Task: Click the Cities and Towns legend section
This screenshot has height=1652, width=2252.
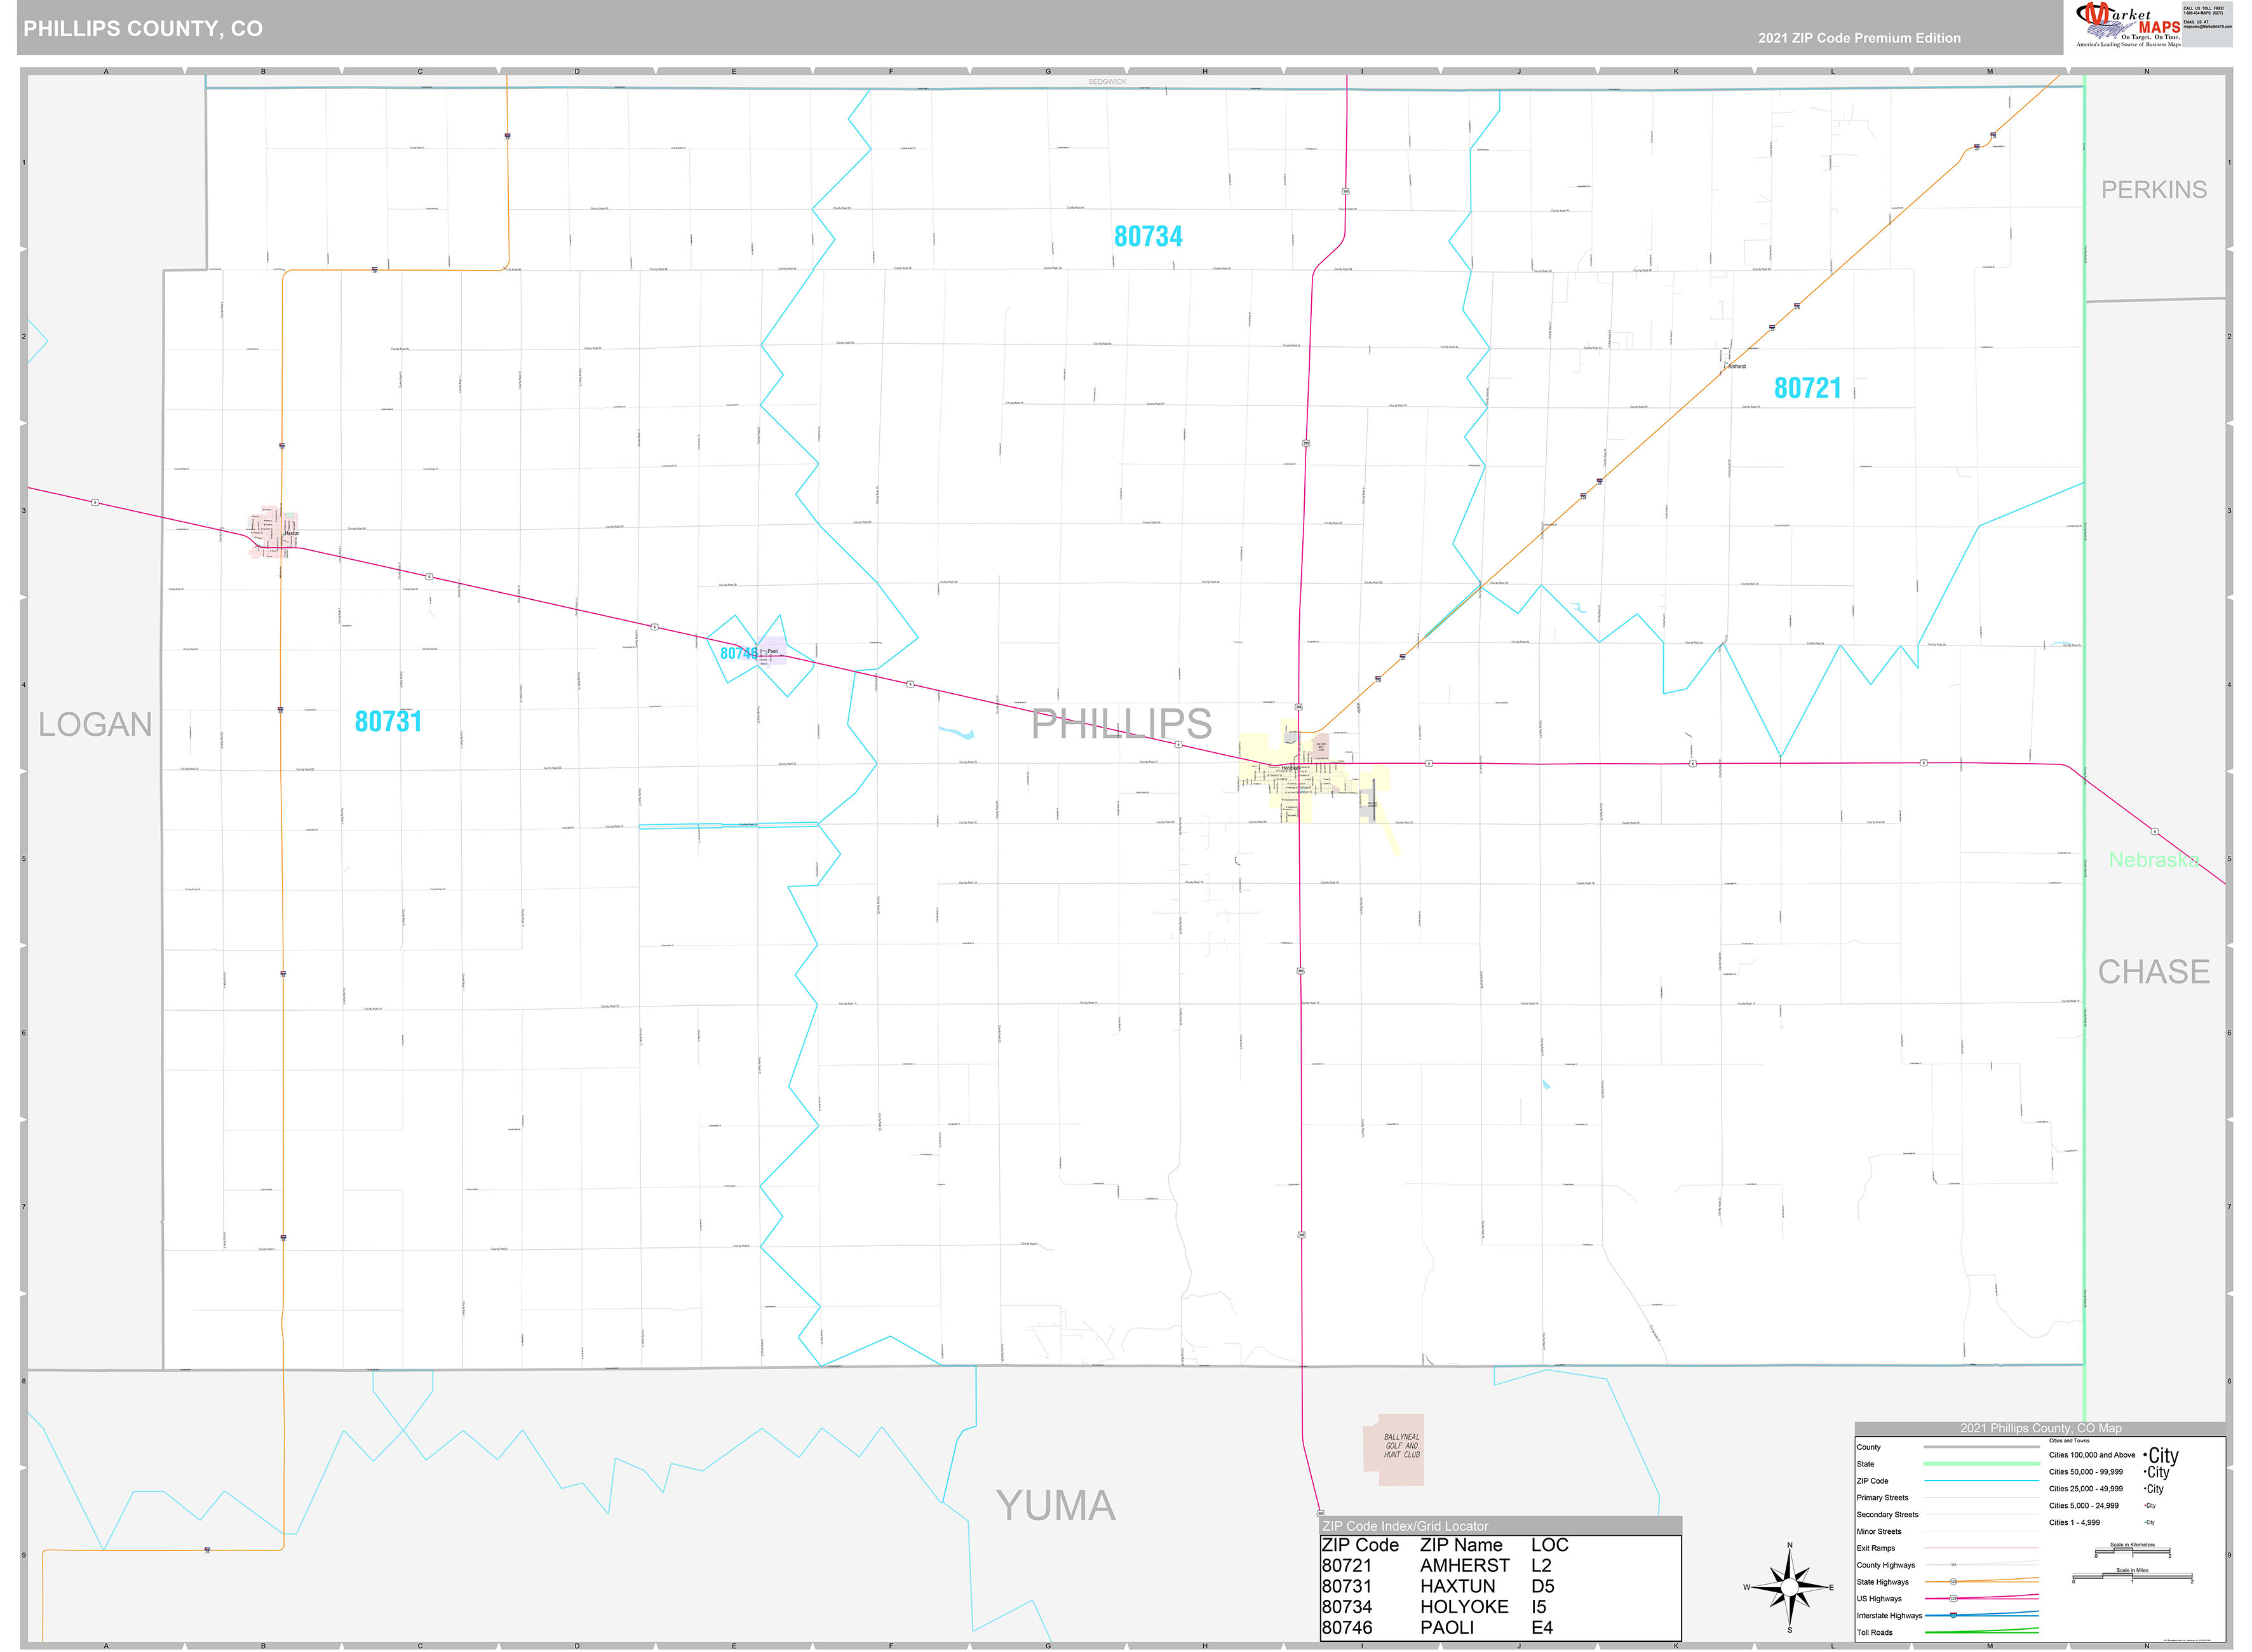Action: (2069, 1441)
